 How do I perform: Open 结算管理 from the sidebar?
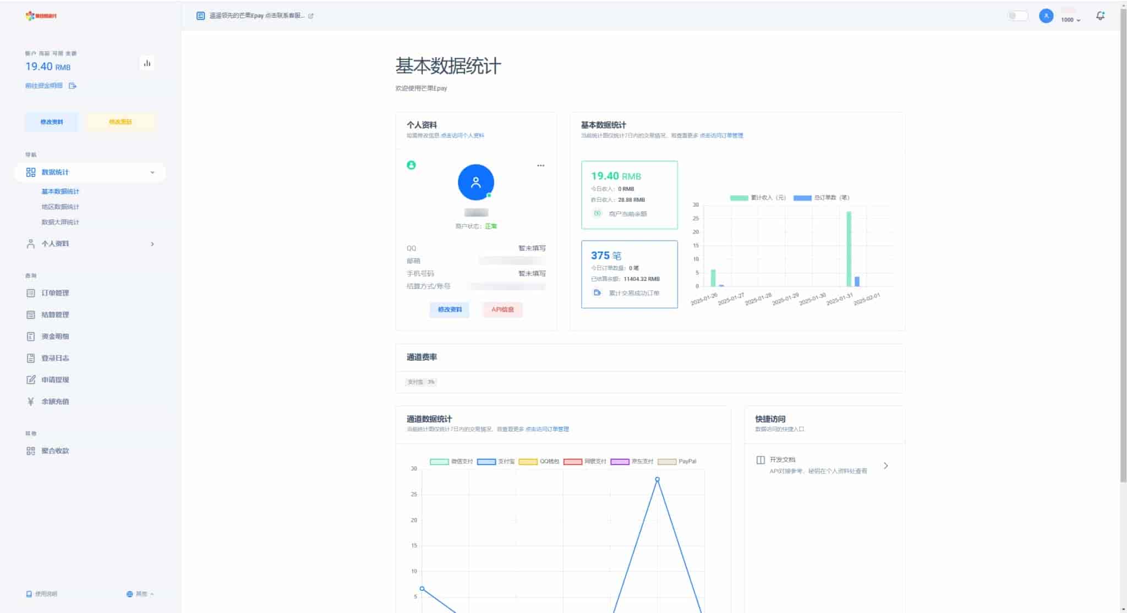[55, 315]
